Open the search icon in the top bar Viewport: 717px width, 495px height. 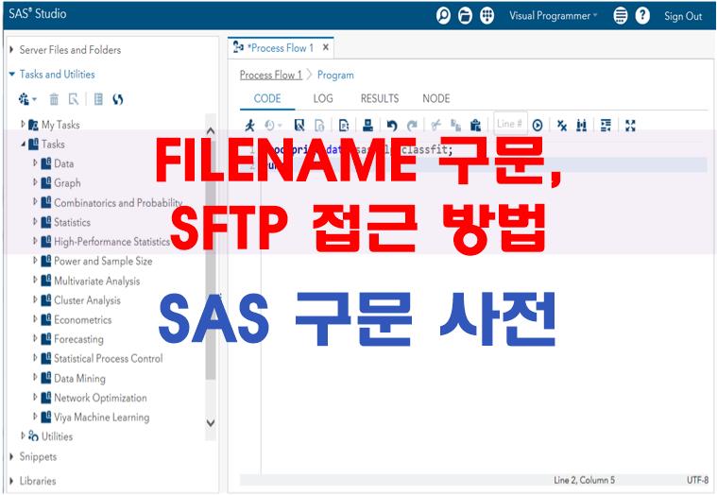click(x=443, y=15)
